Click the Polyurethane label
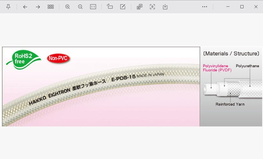This screenshot has height=159, width=263. 247,66
